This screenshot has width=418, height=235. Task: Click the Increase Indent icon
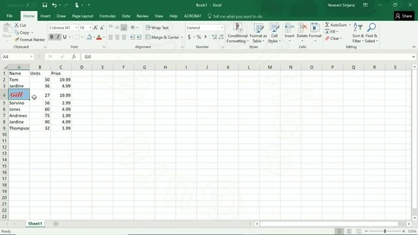139,37
